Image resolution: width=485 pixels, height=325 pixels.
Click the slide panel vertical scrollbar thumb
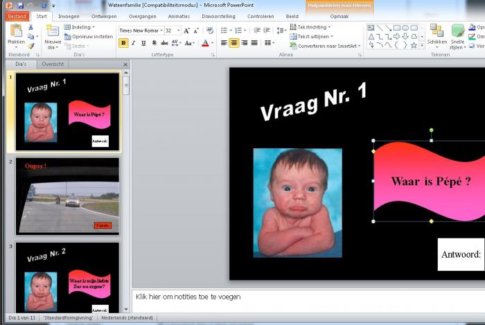click(x=126, y=85)
